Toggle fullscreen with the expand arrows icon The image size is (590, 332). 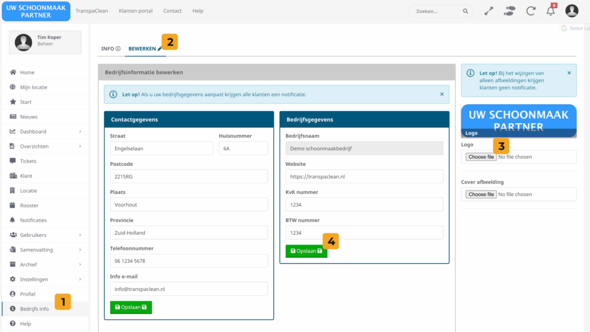[x=489, y=11]
